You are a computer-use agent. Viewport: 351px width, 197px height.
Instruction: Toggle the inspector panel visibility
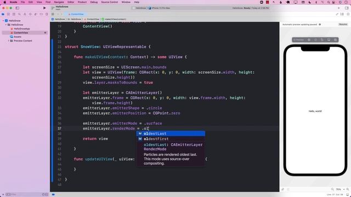(347, 8)
